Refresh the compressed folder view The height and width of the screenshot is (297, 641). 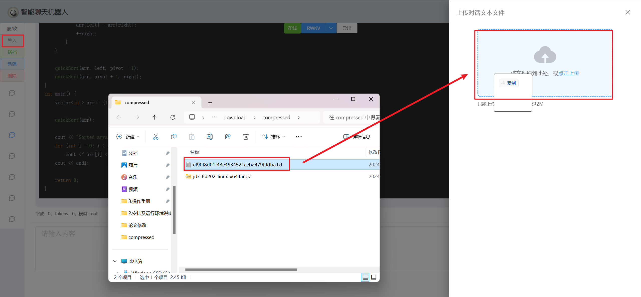[x=173, y=117]
